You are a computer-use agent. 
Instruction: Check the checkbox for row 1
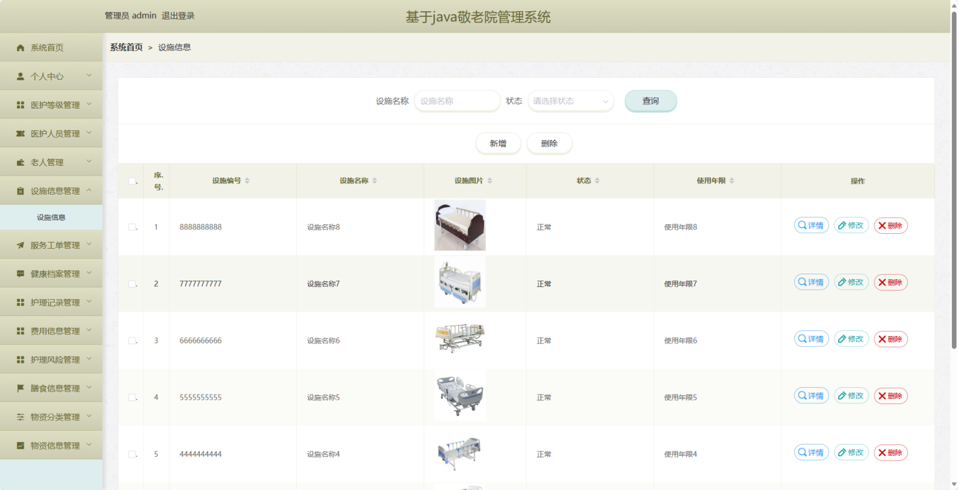[x=132, y=227]
